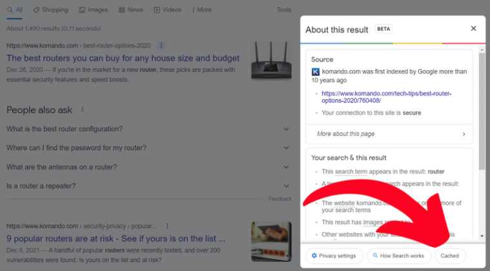Open '9 popular routers are at risk' result
This screenshot has width=490, height=271.
[x=116, y=239]
